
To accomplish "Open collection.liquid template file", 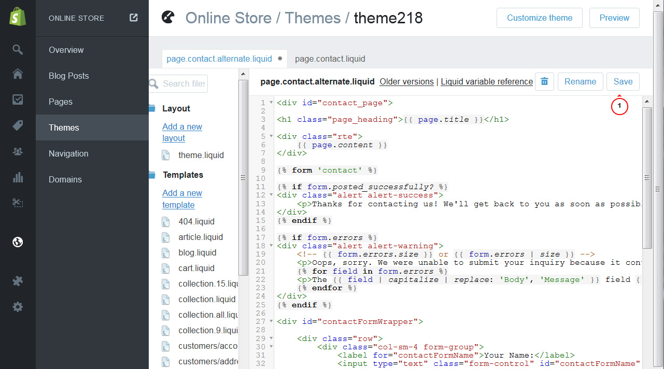I will (207, 299).
